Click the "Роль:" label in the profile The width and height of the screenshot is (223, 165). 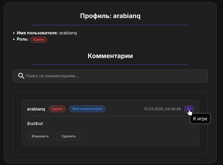click(x=23, y=39)
